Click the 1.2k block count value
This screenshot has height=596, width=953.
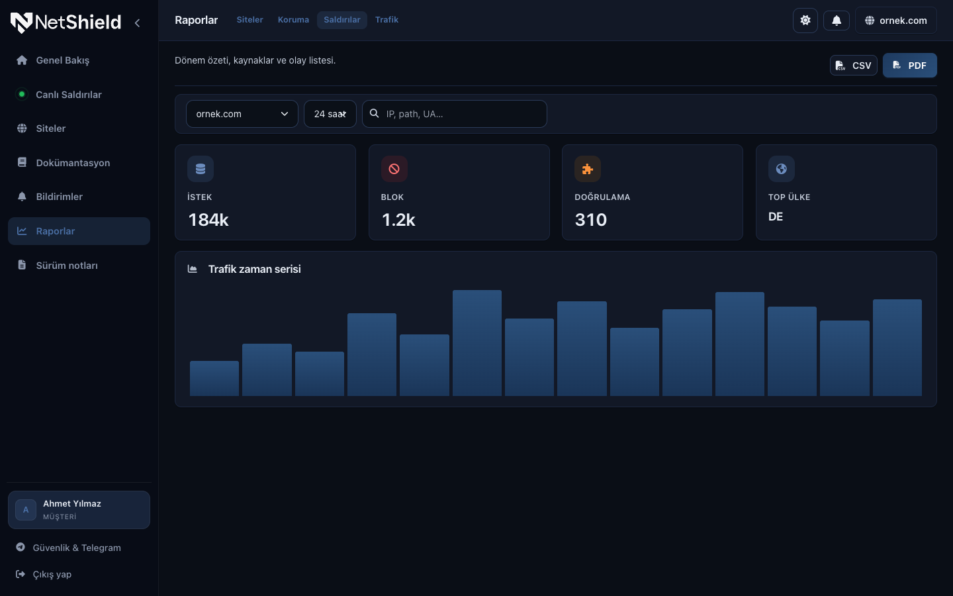[398, 220]
